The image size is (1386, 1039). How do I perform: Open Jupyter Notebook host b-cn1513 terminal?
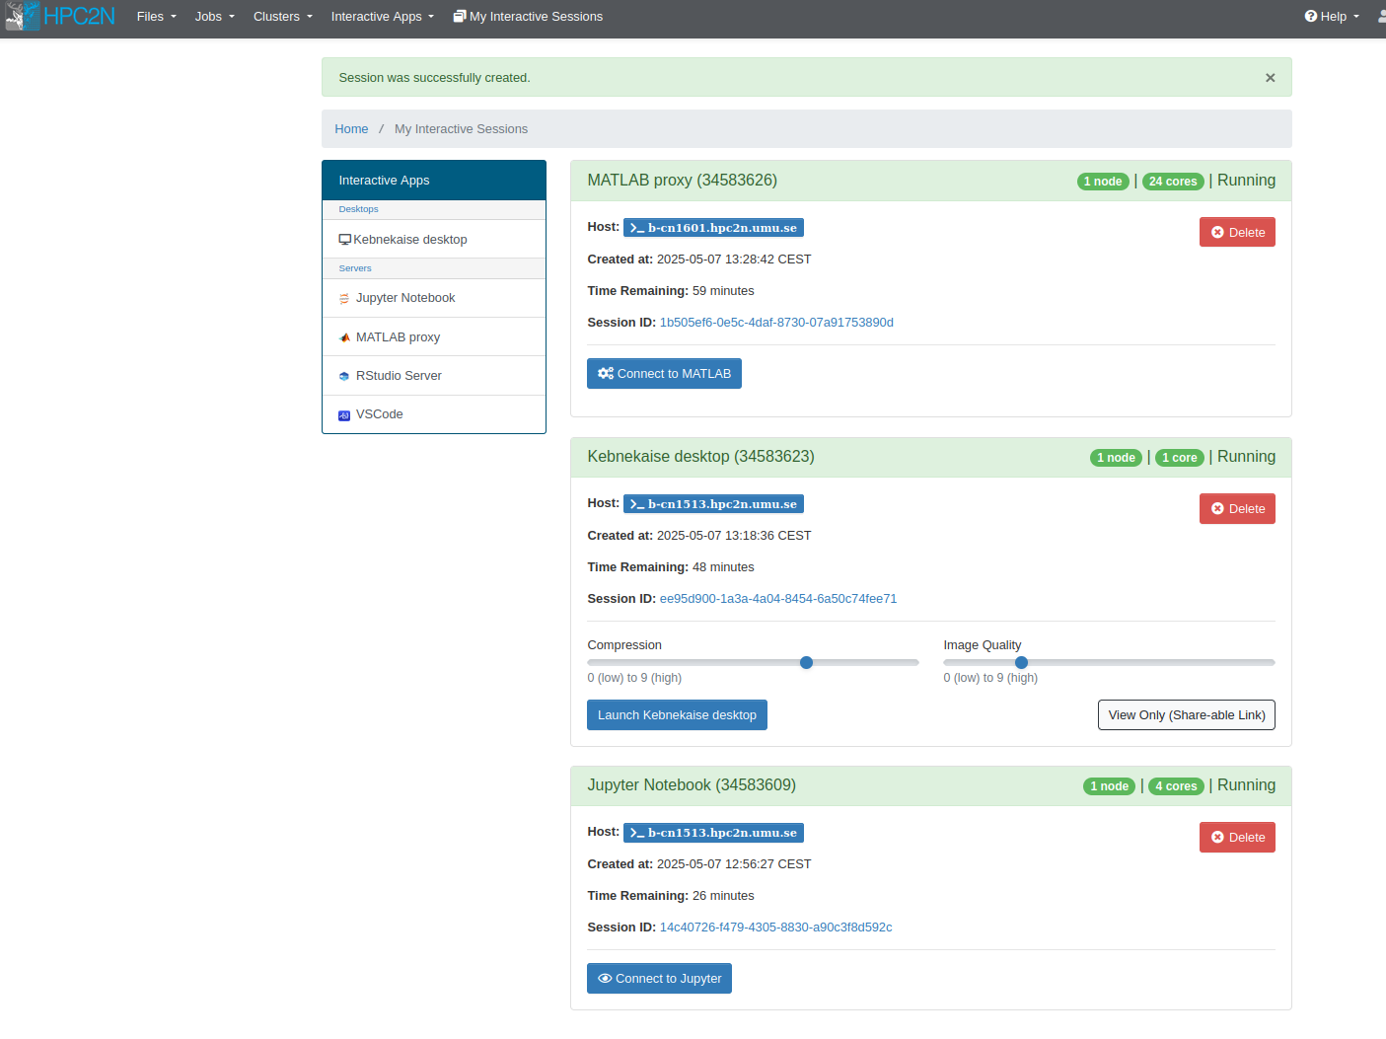point(713,833)
